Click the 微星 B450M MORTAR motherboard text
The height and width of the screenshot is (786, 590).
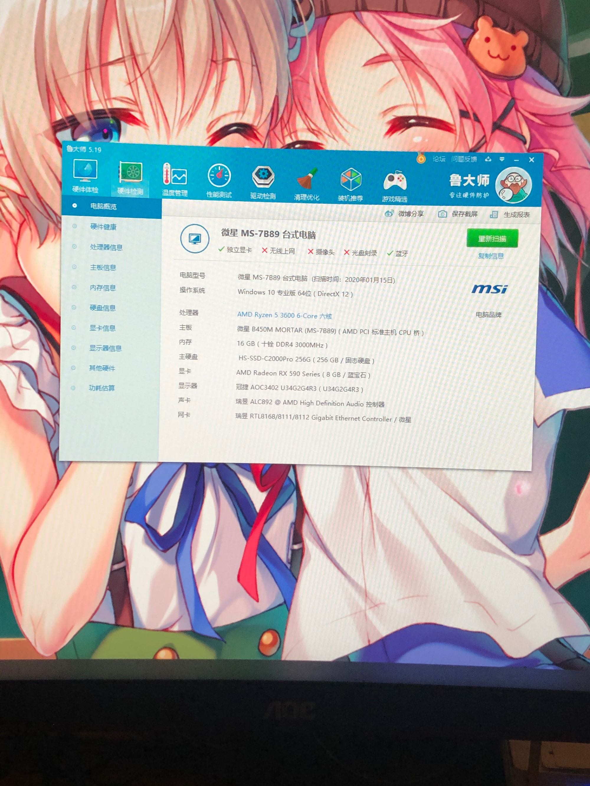[x=330, y=331]
